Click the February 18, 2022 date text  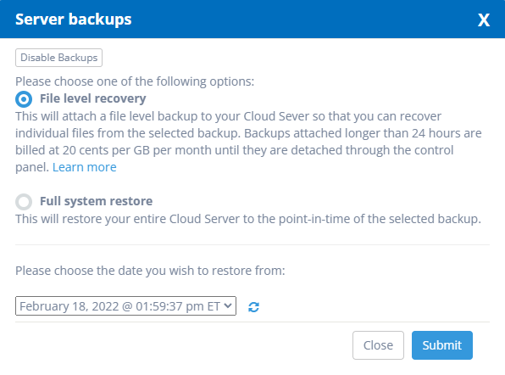pos(69,306)
